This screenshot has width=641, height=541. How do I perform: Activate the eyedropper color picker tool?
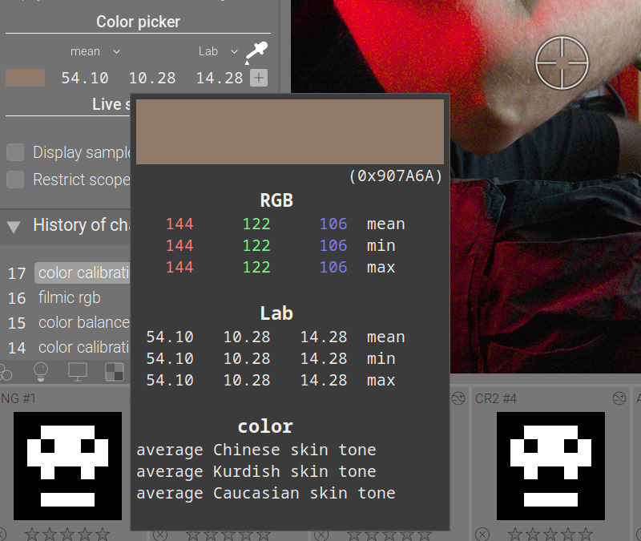(x=256, y=52)
